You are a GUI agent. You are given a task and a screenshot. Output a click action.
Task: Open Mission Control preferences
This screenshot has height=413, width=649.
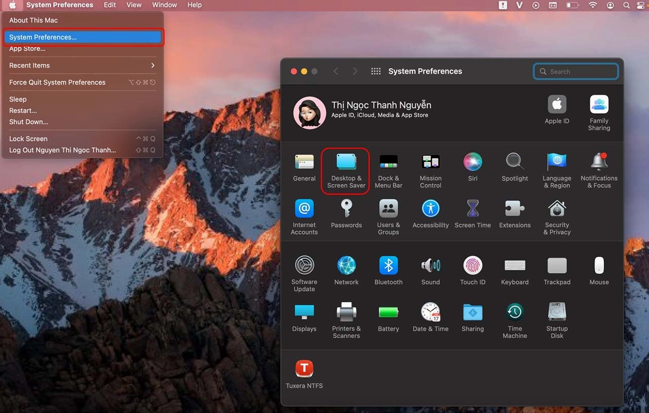[430, 170]
